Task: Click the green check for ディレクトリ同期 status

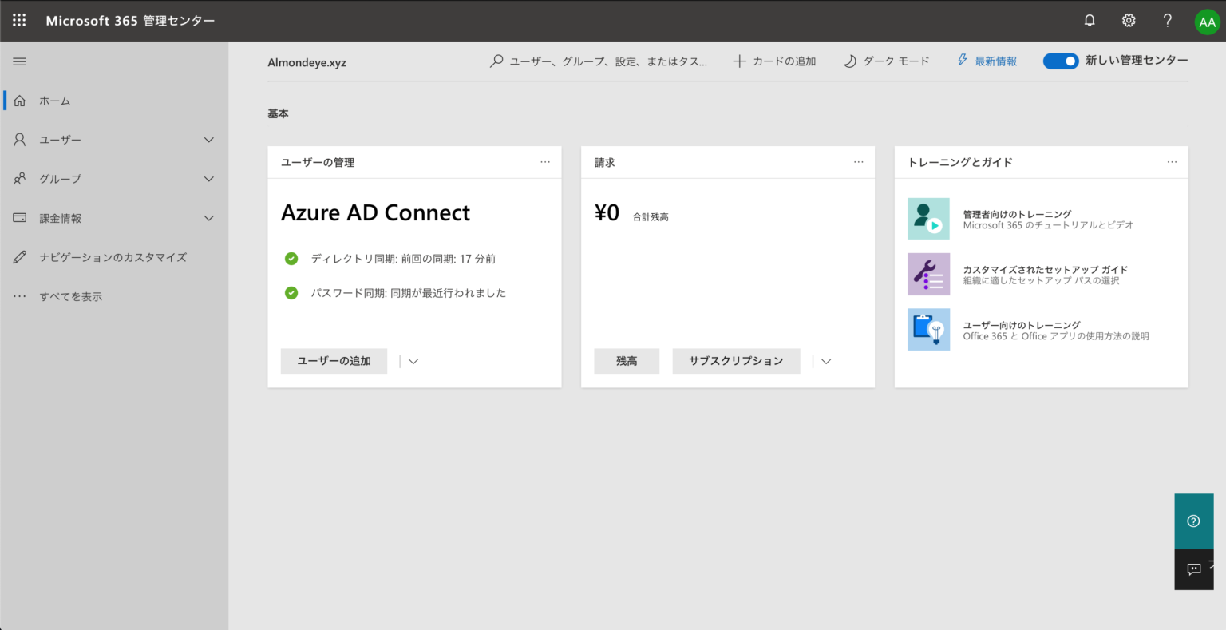Action: pyautogui.click(x=291, y=258)
